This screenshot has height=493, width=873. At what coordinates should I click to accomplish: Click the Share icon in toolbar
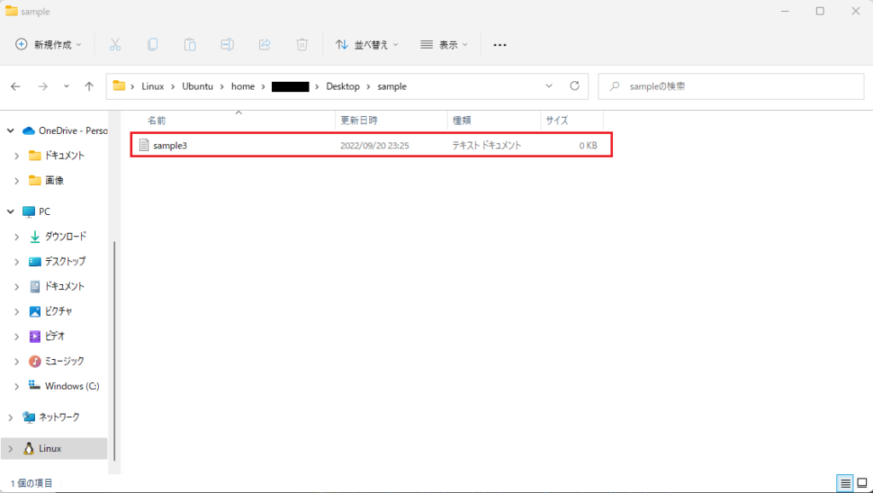point(265,44)
